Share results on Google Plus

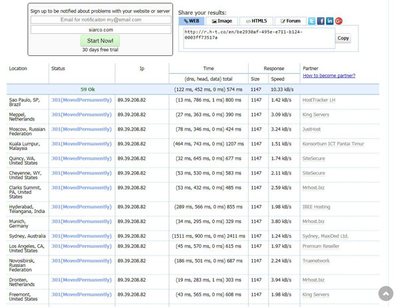click(x=338, y=21)
